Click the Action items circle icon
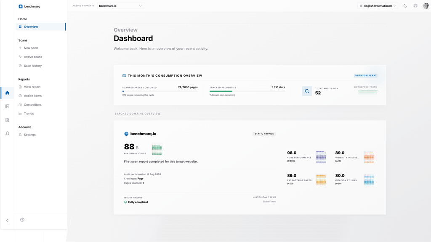The height and width of the screenshot is (242, 431). pyautogui.click(x=20, y=96)
